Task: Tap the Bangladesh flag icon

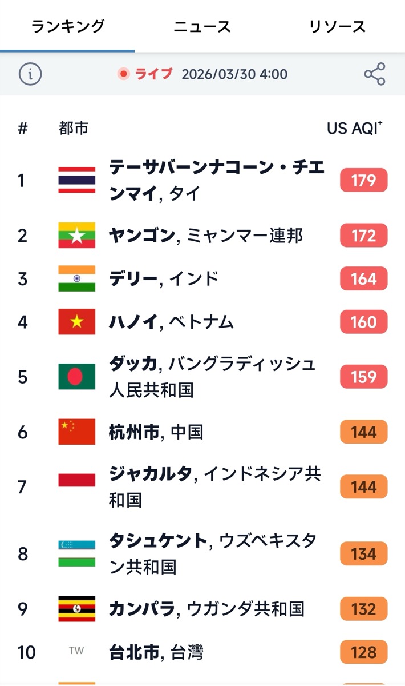Action: [76, 377]
